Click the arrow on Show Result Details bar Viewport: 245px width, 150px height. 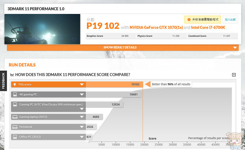(235, 48)
